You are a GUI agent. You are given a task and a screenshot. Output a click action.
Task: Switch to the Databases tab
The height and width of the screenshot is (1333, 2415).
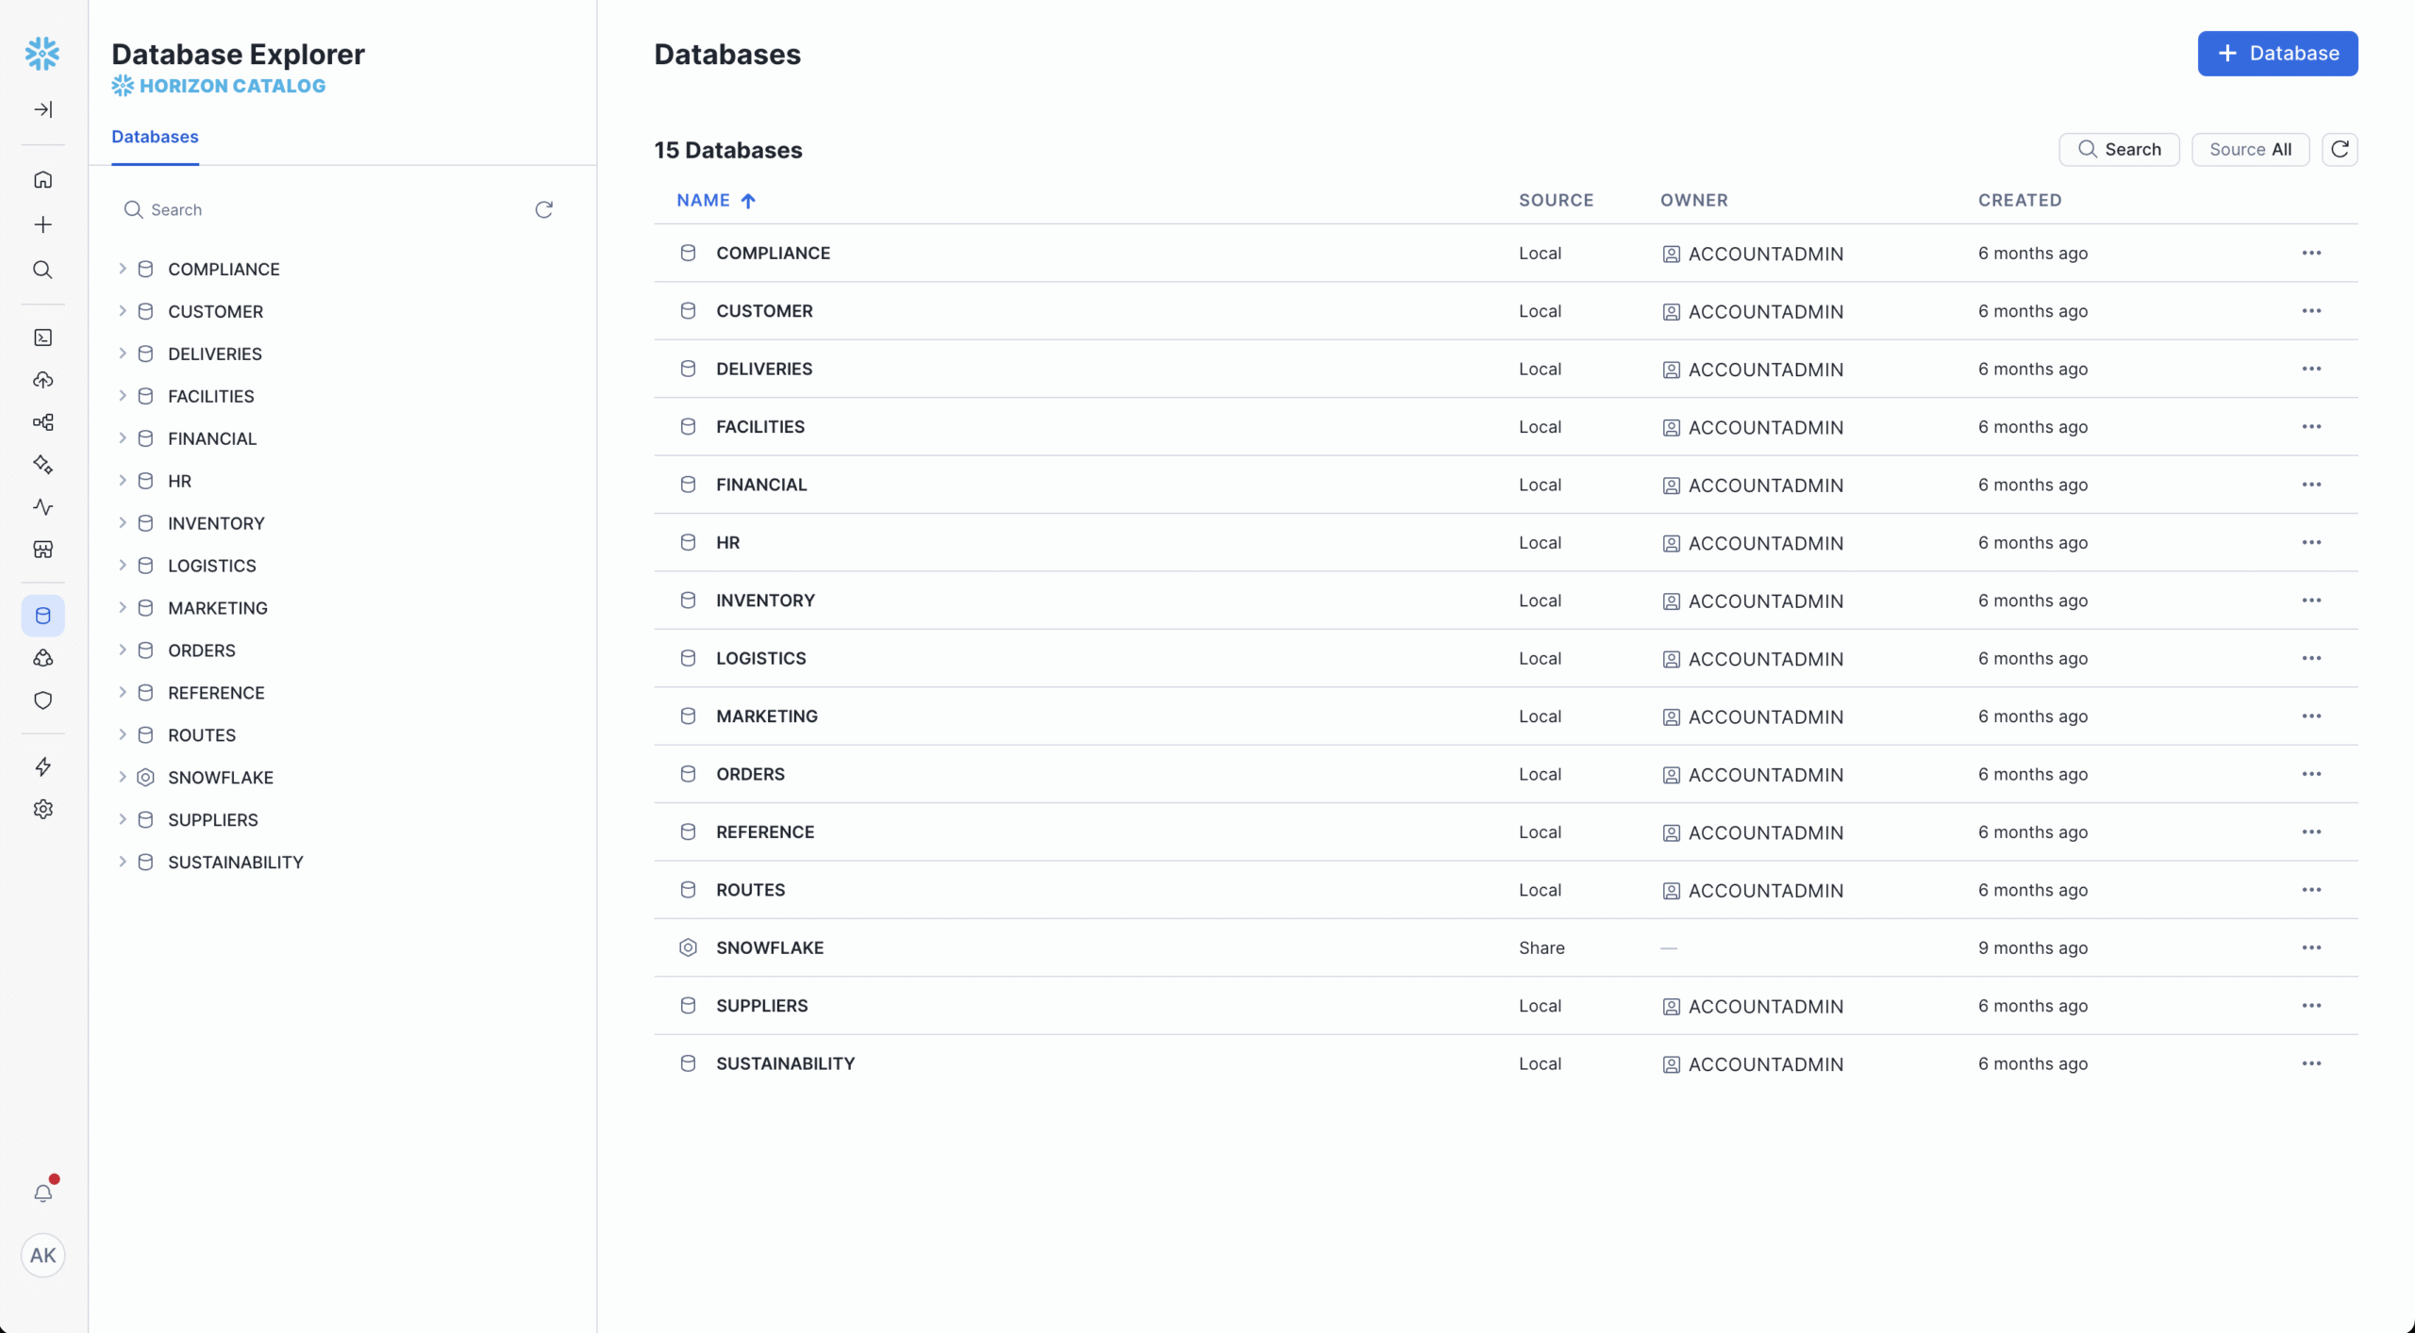155,137
